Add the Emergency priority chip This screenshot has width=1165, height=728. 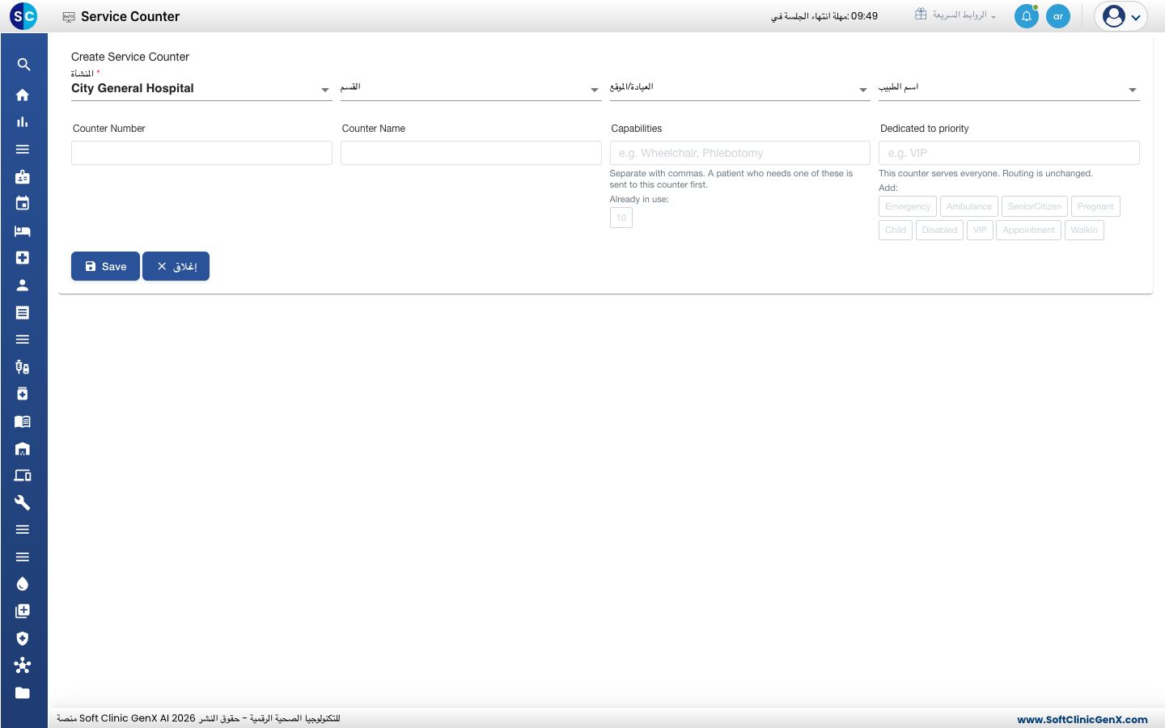tap(908, 206)
